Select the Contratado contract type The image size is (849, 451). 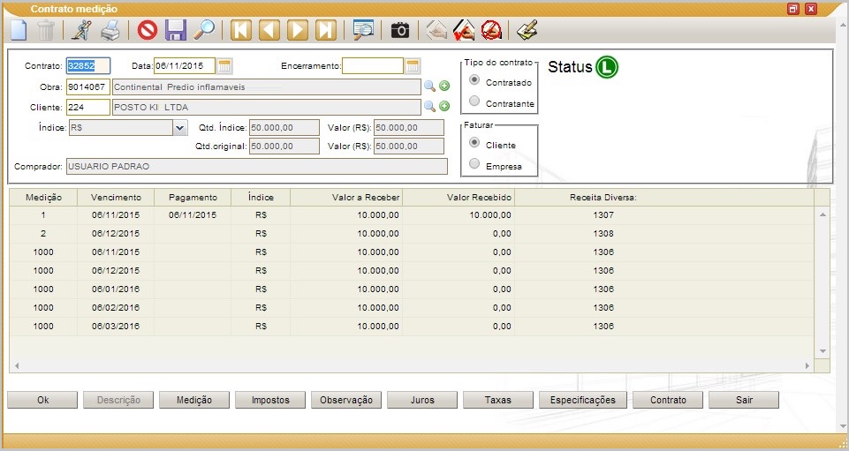[474, 80]
